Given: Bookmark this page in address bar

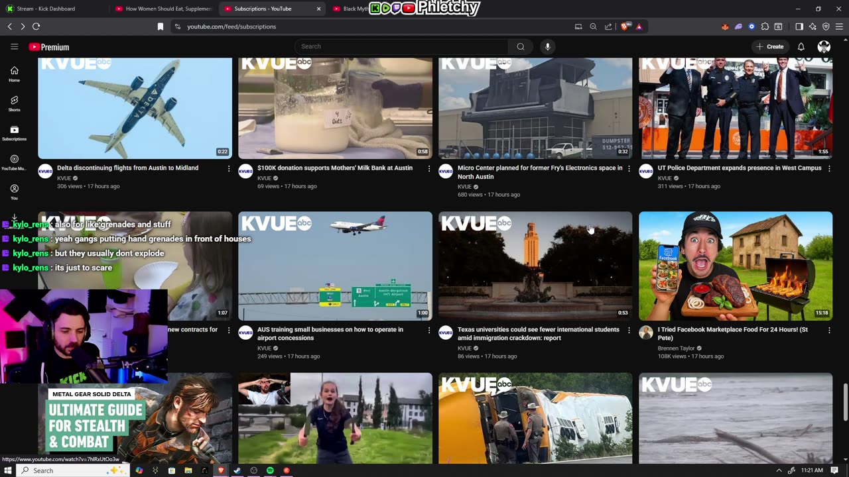Looking at the screenshot, I should 161,26.
